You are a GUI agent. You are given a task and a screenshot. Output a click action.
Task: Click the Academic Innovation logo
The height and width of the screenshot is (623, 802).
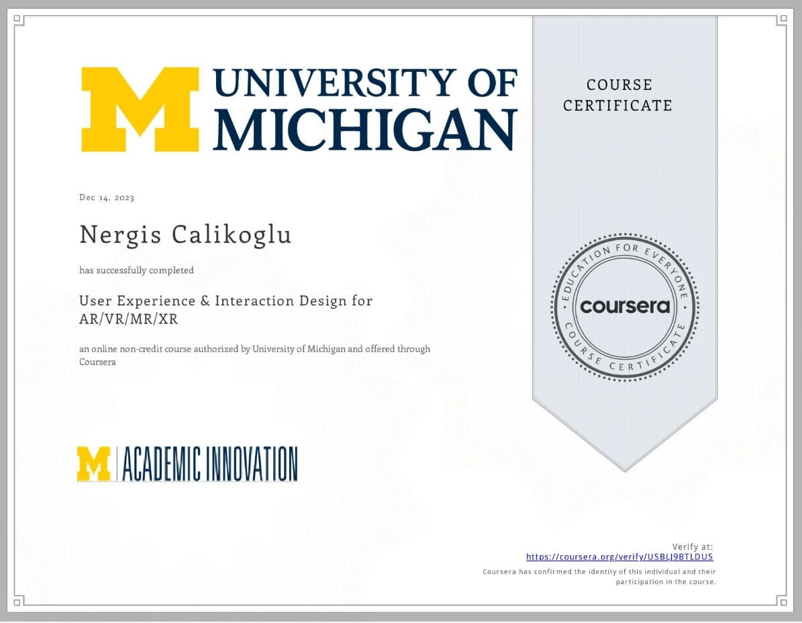[187, 464]
